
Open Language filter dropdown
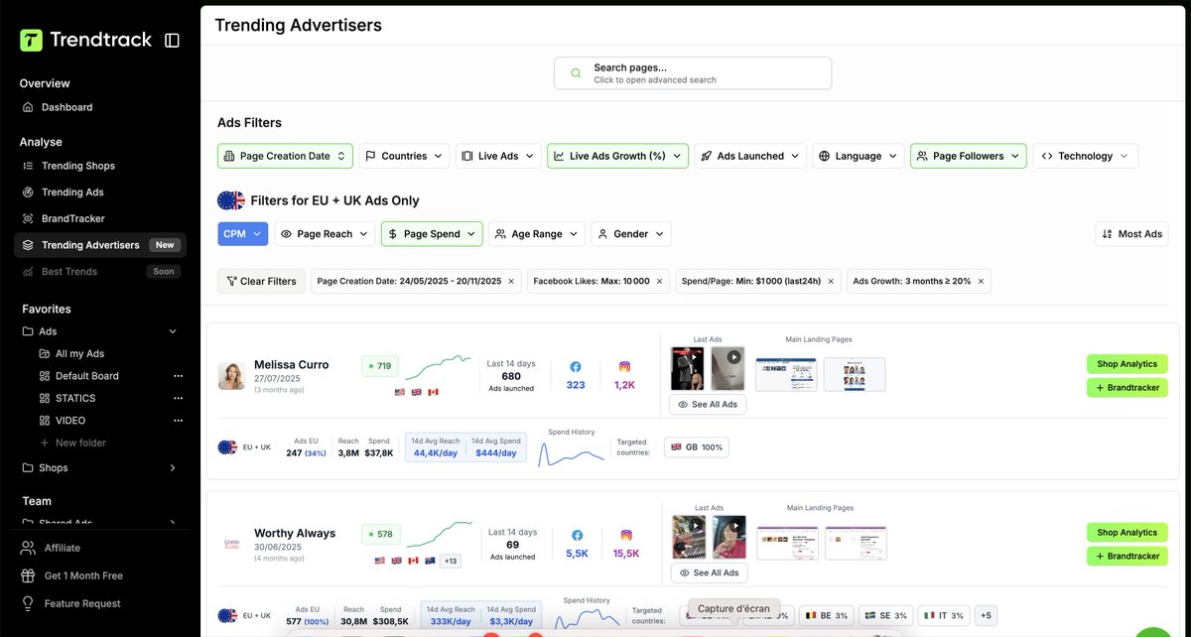point(858,156)
